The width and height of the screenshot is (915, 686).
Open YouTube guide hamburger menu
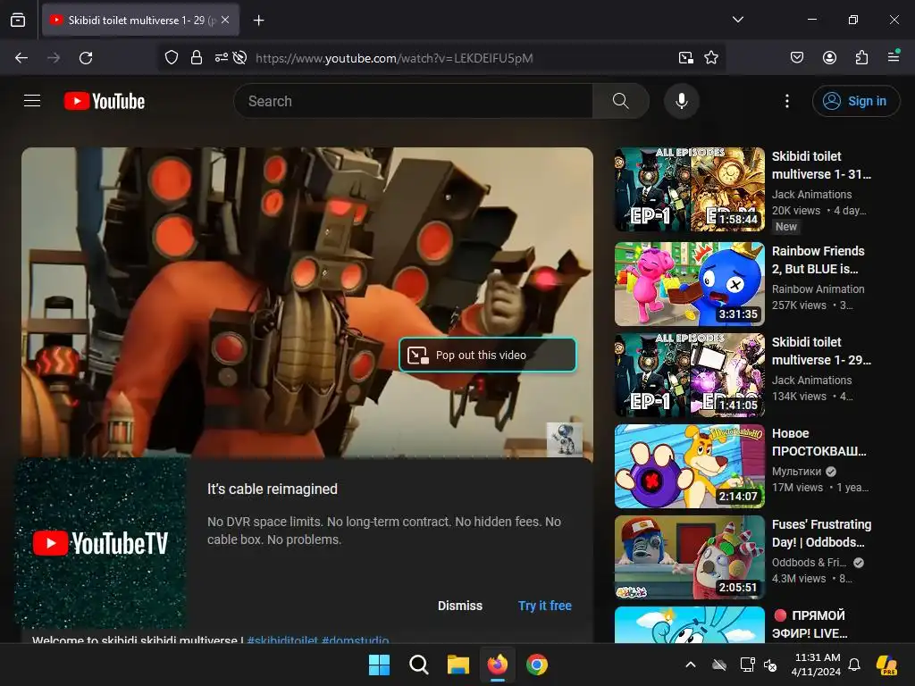coord(32,101)
